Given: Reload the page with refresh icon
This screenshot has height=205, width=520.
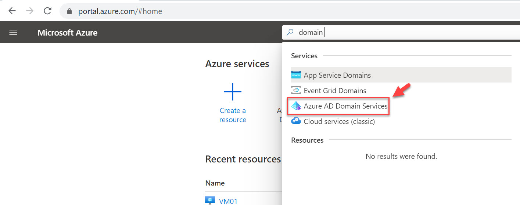Looking at the screenshot, I should tap(47, 11).
